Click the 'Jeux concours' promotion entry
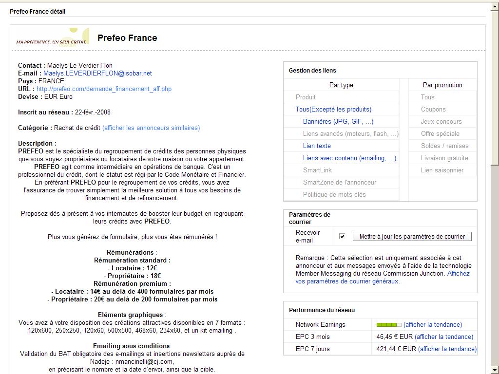 point(441,121)
